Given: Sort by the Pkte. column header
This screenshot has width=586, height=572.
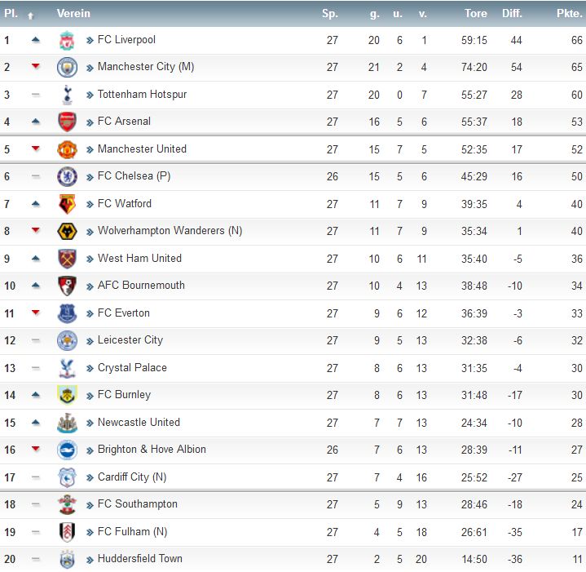Looking at the screenshot, I should coord(569,14).
